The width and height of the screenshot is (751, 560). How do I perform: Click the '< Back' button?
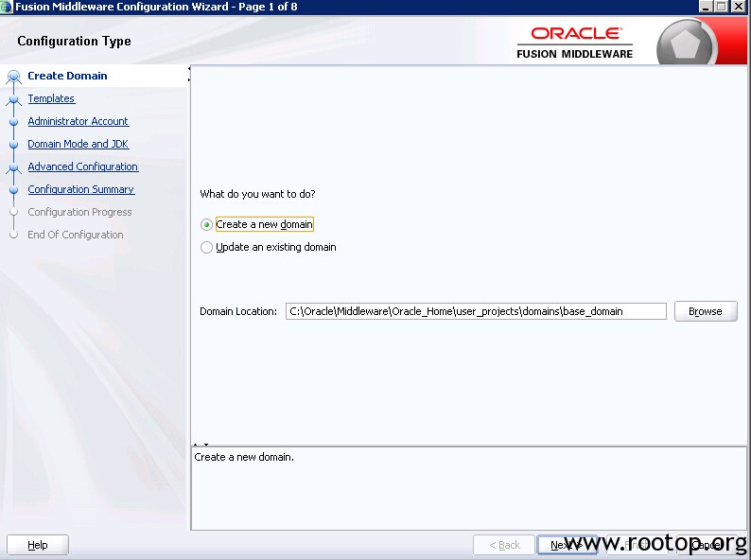click(x=504, y=545)
